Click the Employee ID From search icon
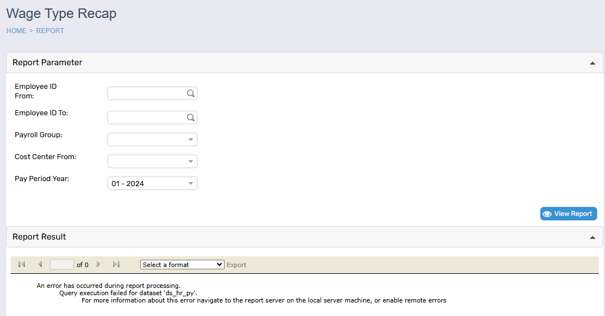This screenshot has height=316, width=605. (x=191, y=94)
